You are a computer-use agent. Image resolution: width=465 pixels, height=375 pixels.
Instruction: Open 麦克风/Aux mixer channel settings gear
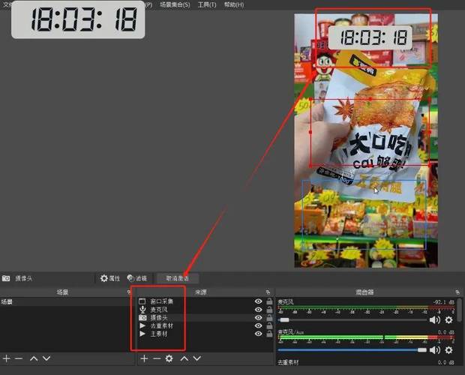(x=448, y=350)
